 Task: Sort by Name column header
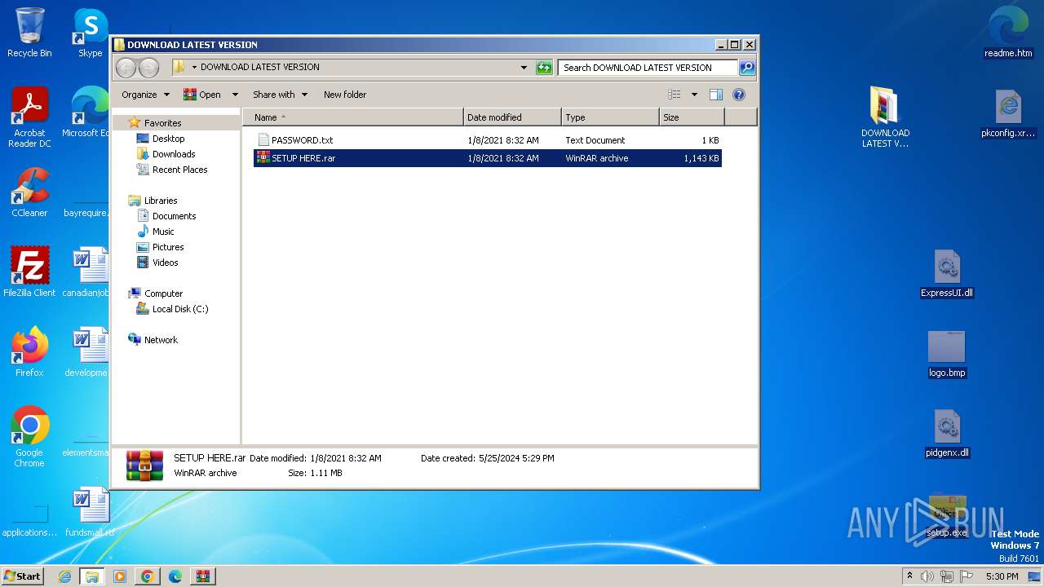(352, 117)
